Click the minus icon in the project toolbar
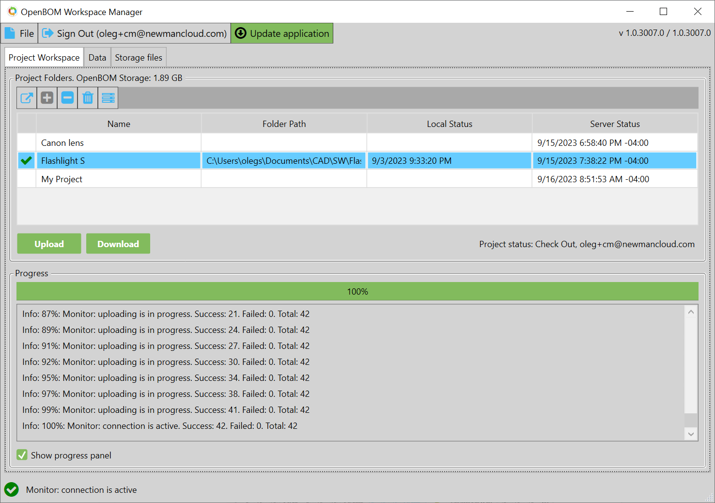715x503 pixels. (x=67, y=98)
